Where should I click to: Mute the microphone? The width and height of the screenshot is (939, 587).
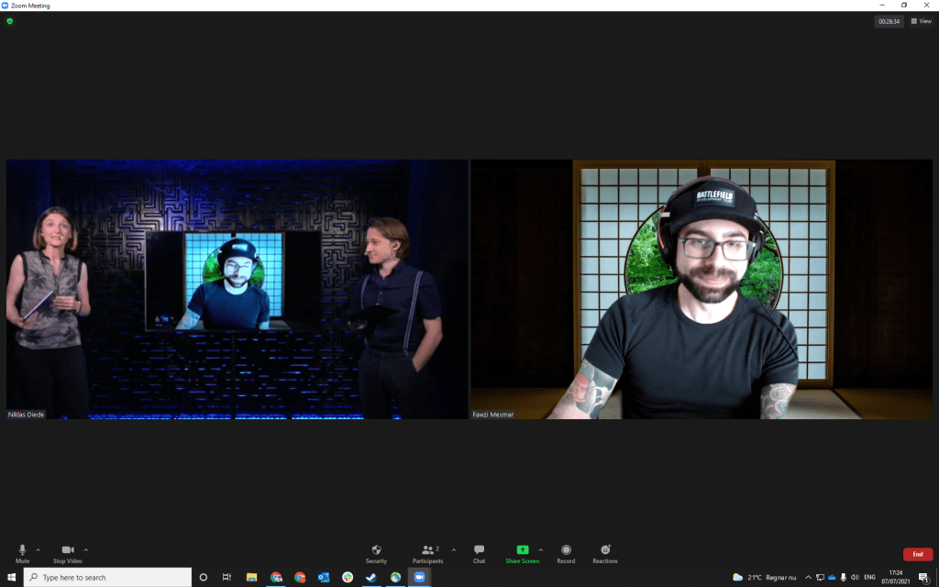point(22,551)
